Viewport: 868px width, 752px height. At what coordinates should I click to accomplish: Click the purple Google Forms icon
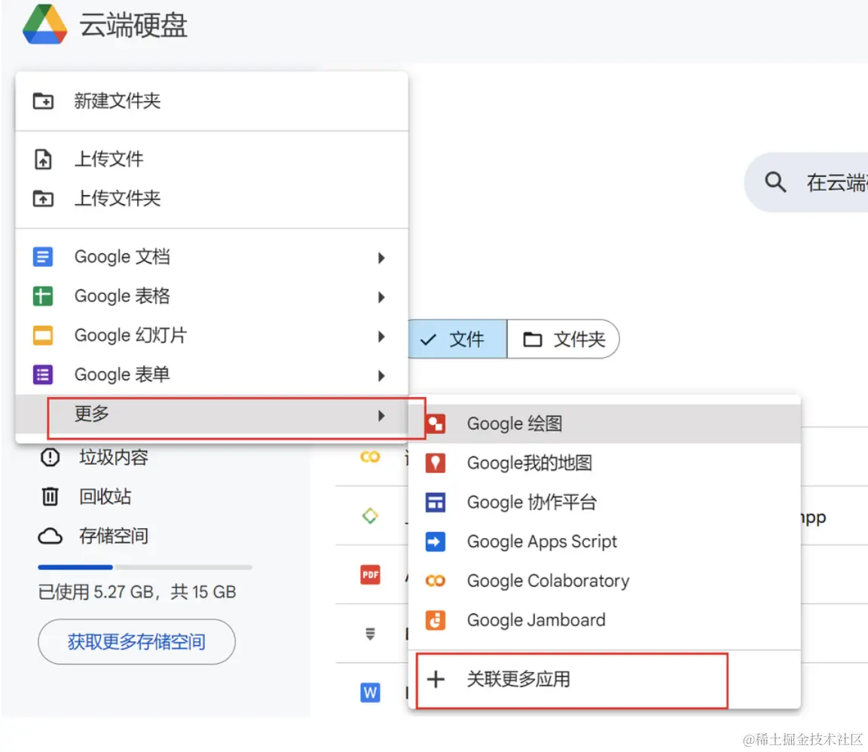[x=43, y=375]
